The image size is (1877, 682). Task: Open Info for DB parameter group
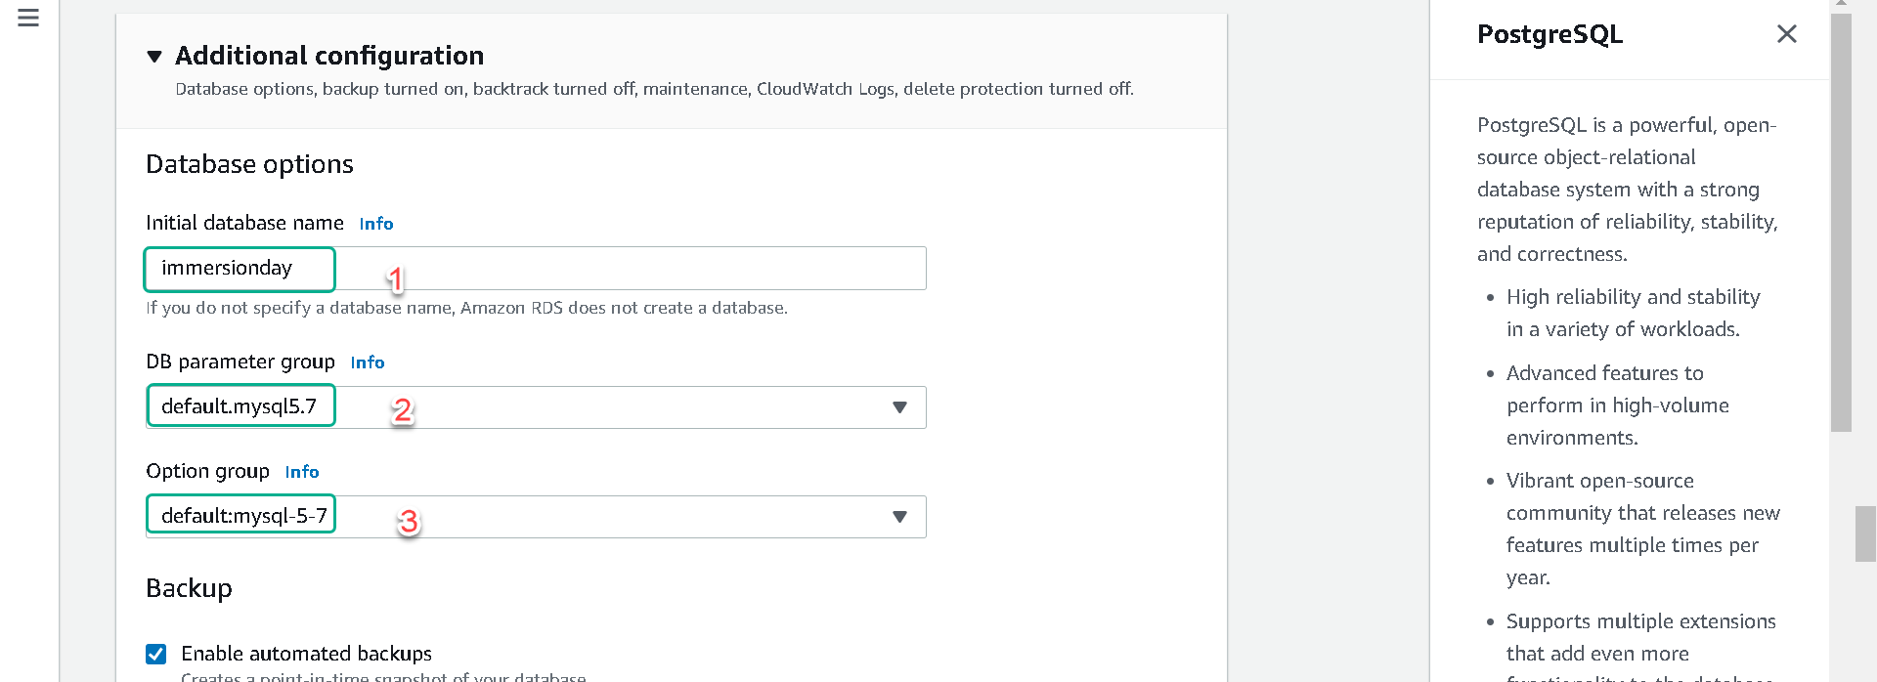[x=368, y=362]
